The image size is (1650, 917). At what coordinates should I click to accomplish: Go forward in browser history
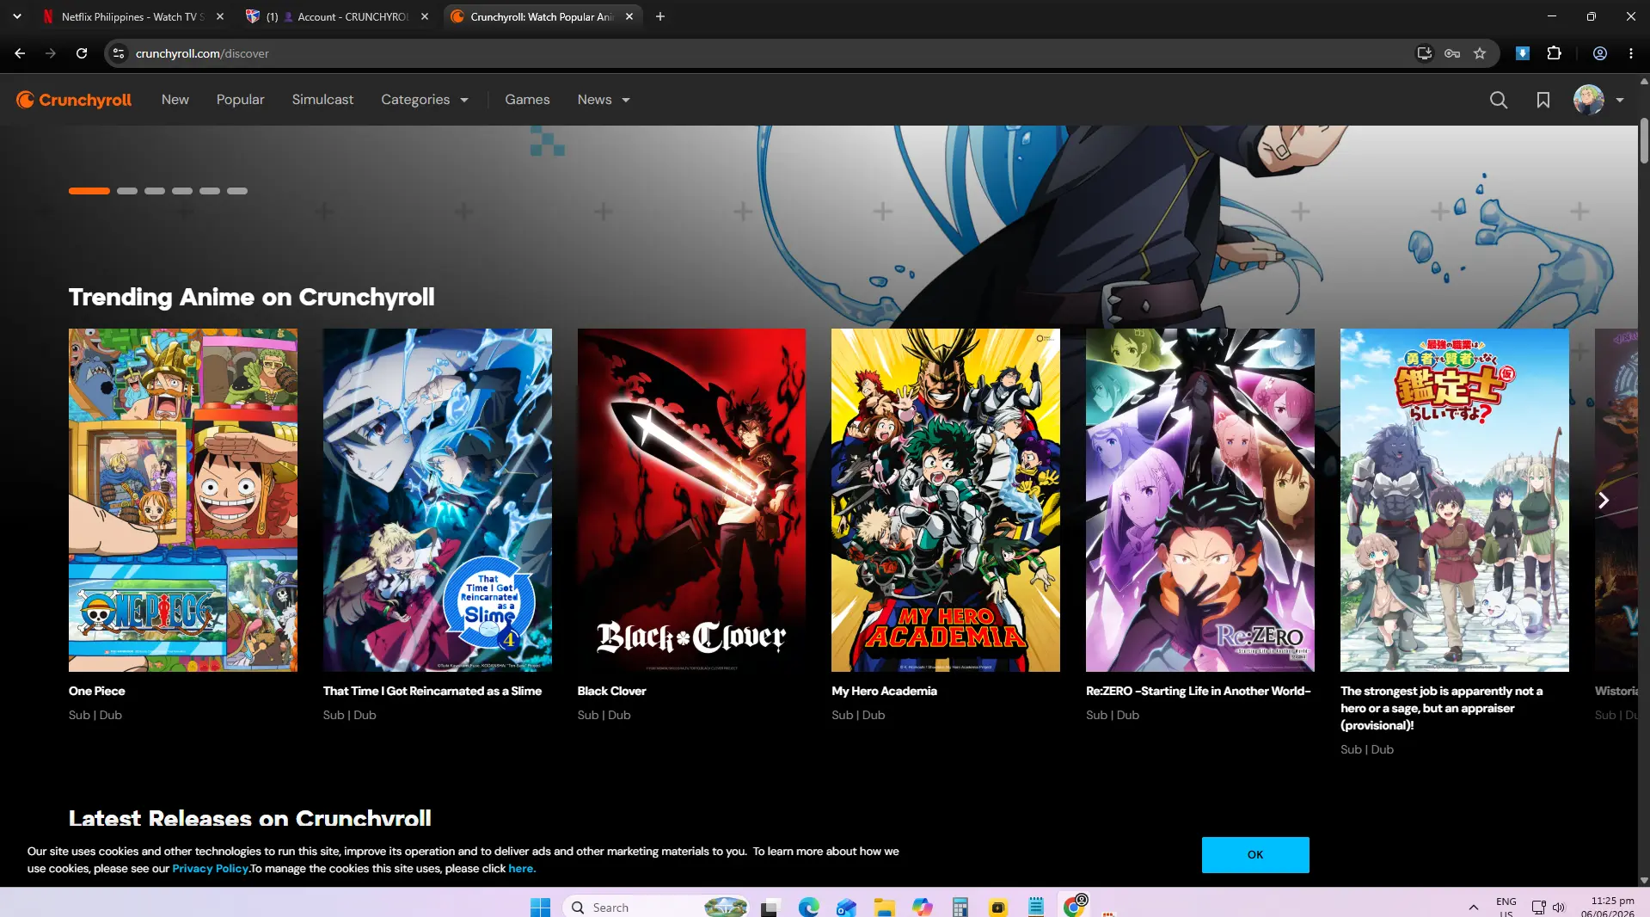pos(51,53)
